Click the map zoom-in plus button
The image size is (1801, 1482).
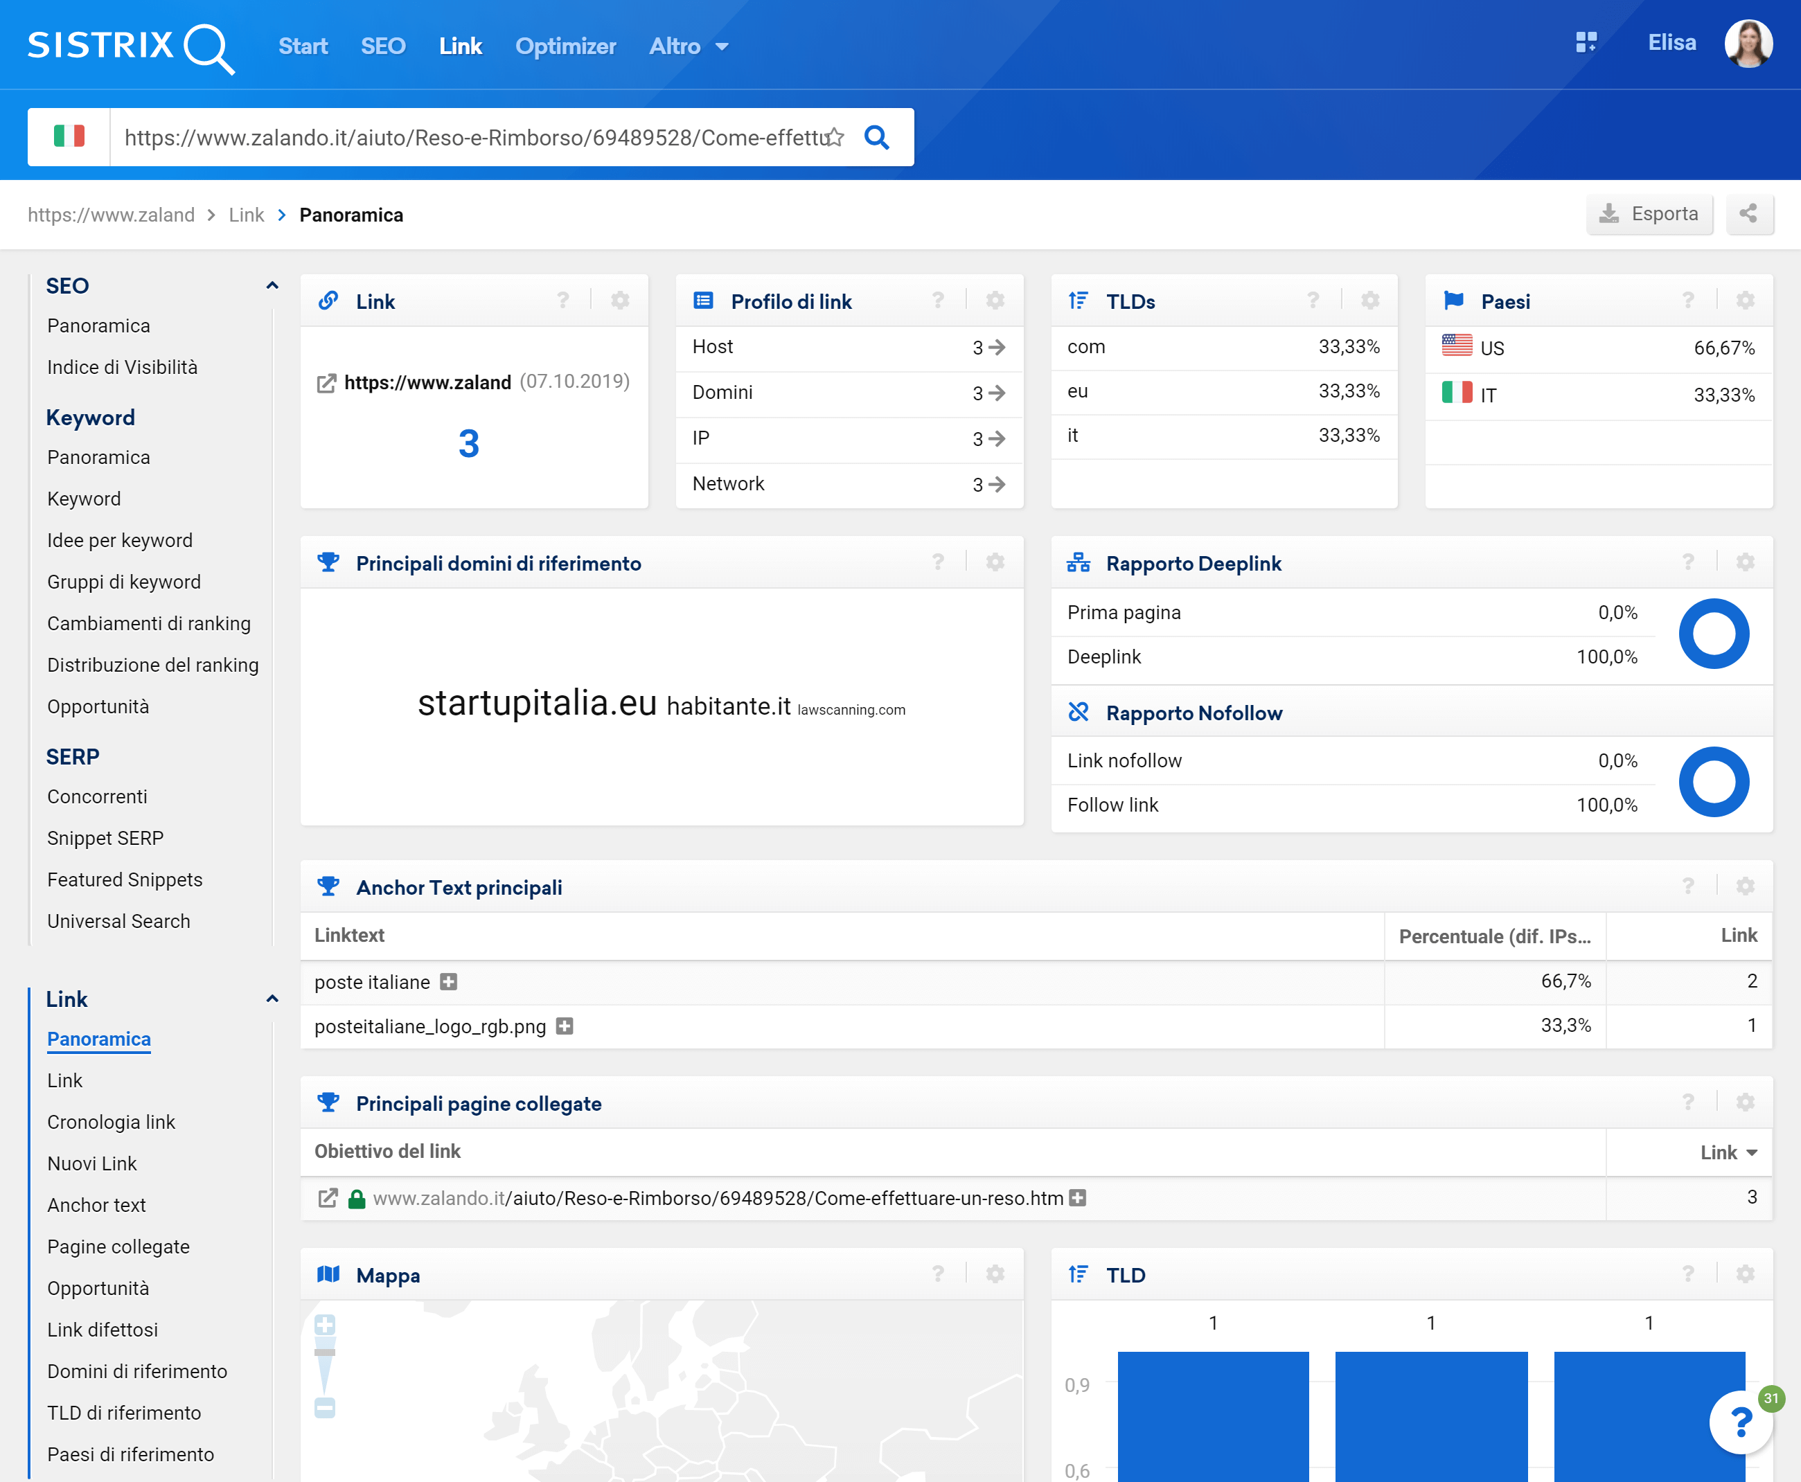click(324, 1325)
